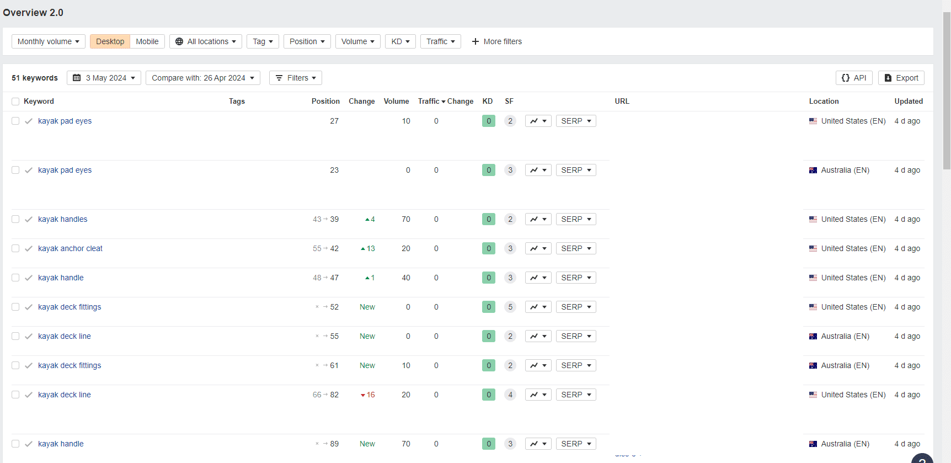Screen dimensions: 951x463
Task: Click SF badge 3 for kayak pad eyes Australia
Action: click(510, 170)
